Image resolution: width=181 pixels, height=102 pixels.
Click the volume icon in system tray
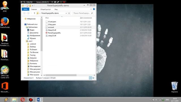pyautogui.click(x=156, y=100)
